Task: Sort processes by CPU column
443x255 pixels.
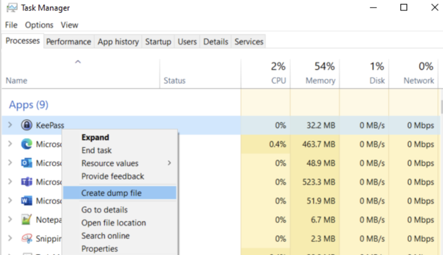Action: (x=265, y=74)
